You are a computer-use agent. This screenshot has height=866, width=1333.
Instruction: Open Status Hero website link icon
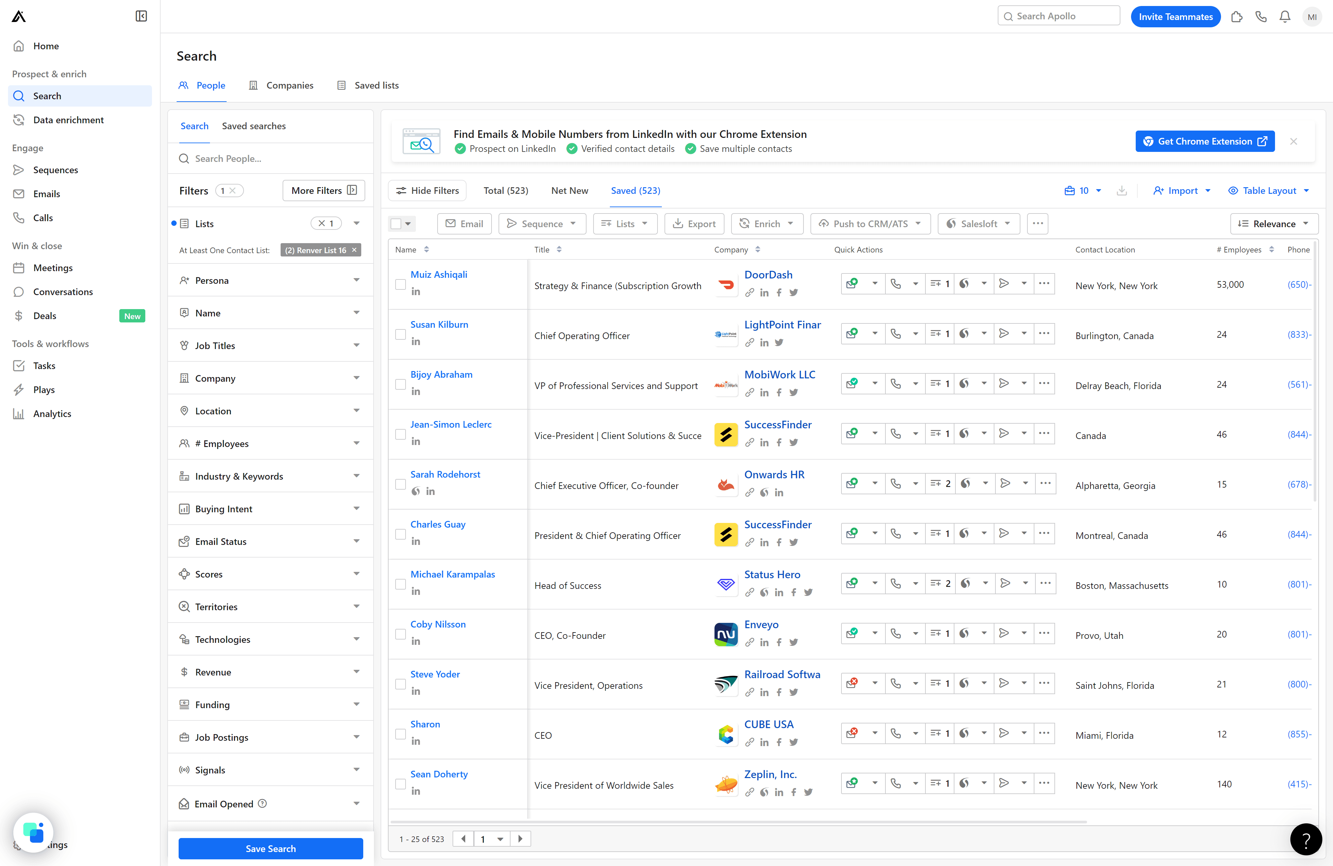point(749,593)
